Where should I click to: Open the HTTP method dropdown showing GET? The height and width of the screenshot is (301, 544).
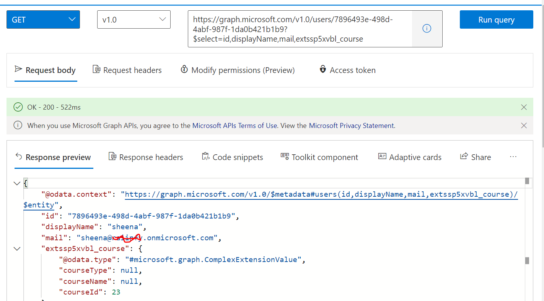[x=43, y=19]
